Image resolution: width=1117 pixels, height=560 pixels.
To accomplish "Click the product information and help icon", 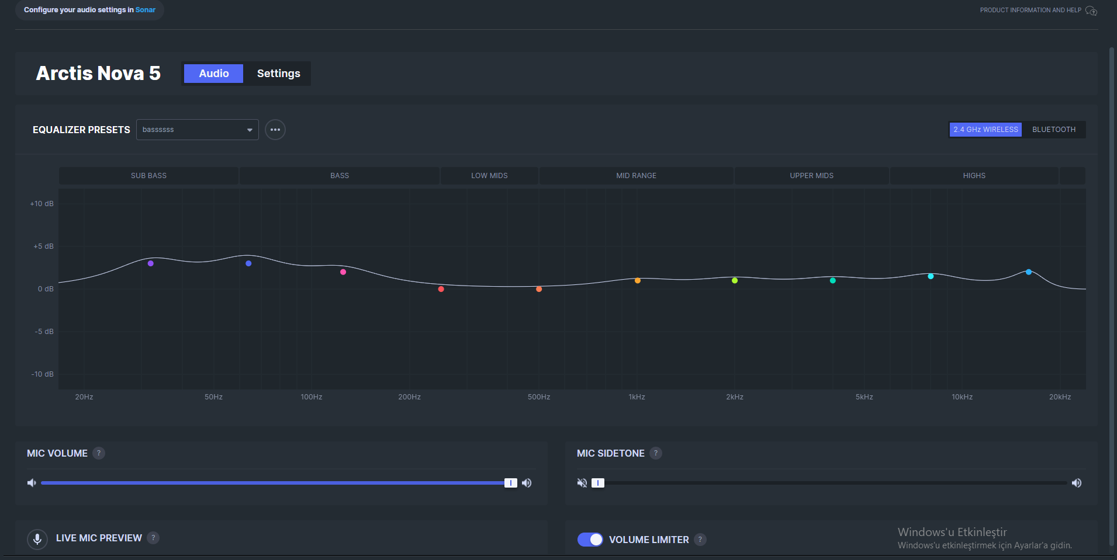I will [1091, 11].
